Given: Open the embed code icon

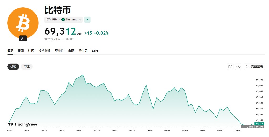Looking at the screenshot, I should pos(238,66).
